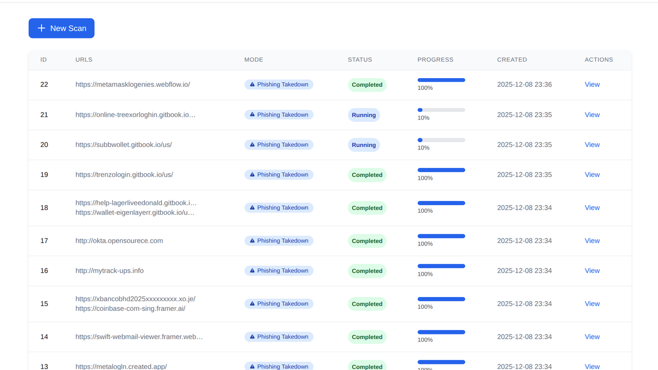Click Completed status badge for scan 19
658x370 pixels.
(x=367, y=175)
